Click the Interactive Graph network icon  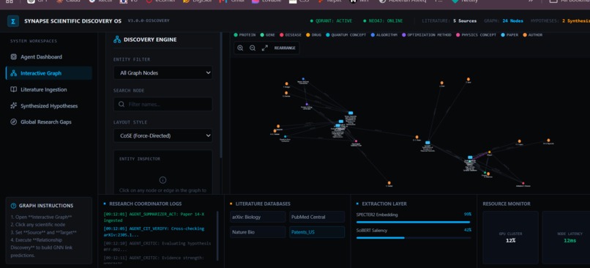pos(14,73)
